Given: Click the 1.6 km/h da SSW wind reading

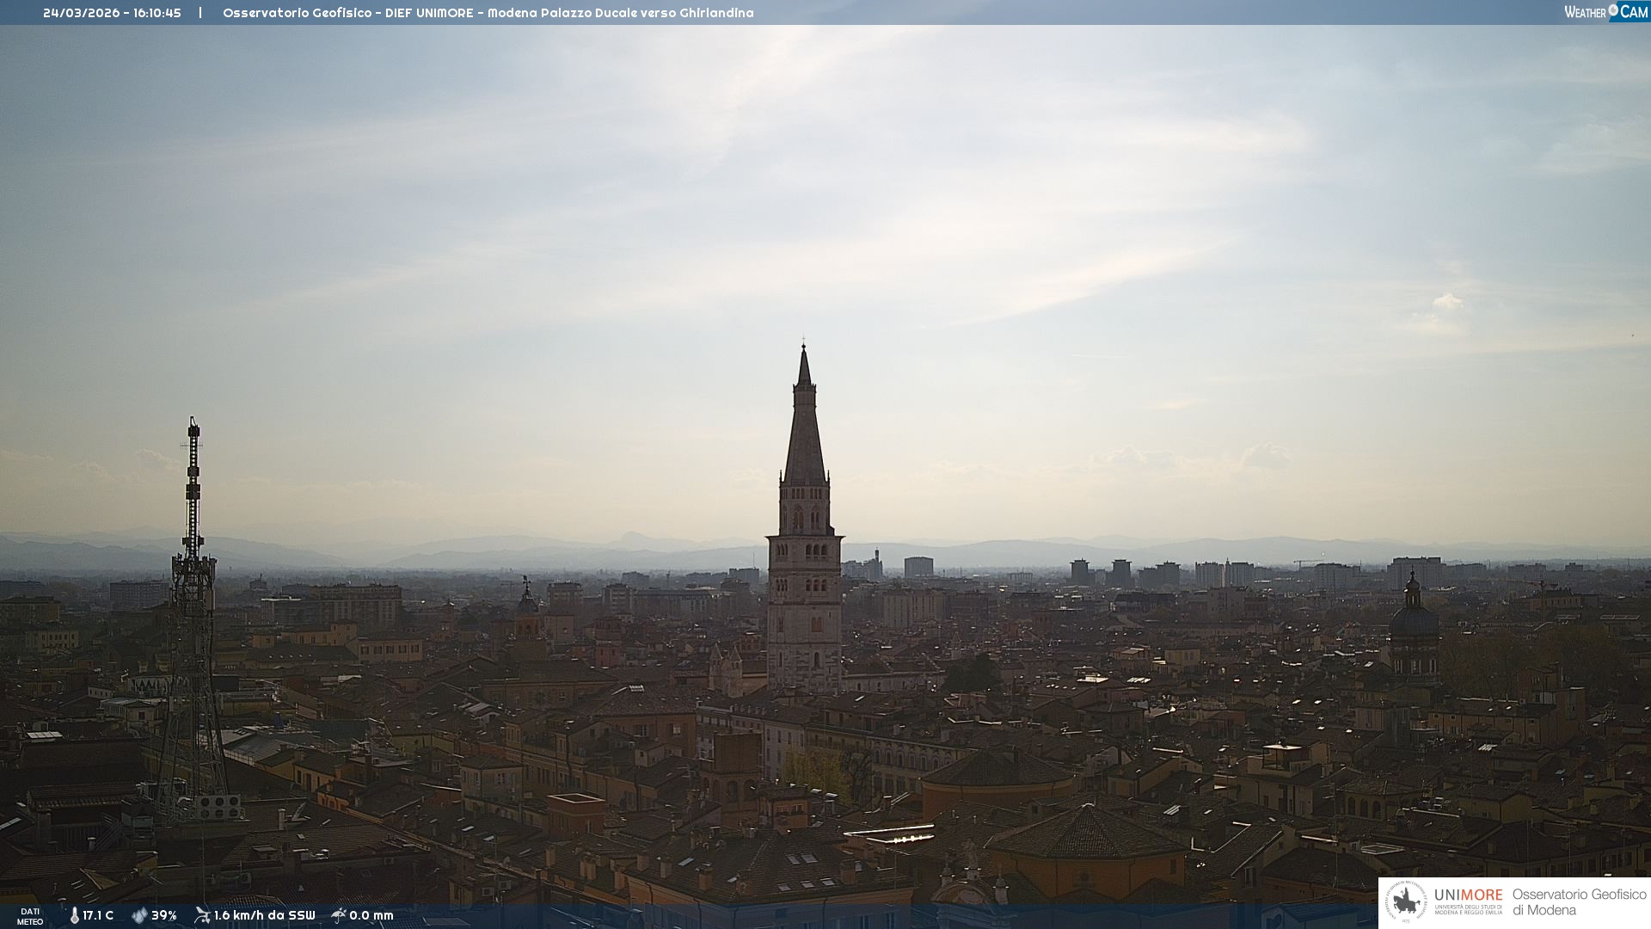Looking at the screenshot, I should click(265, 915).
